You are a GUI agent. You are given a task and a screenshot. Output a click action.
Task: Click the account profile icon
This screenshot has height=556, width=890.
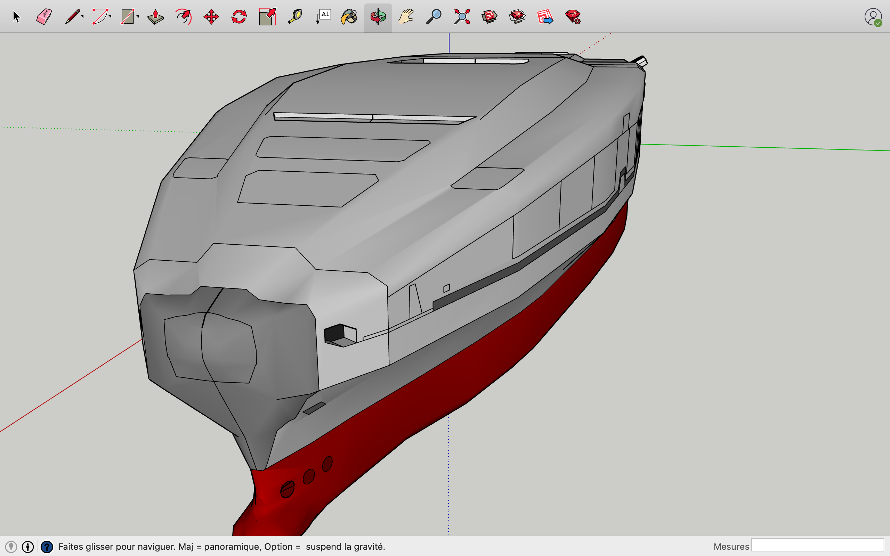click(873, 17)
